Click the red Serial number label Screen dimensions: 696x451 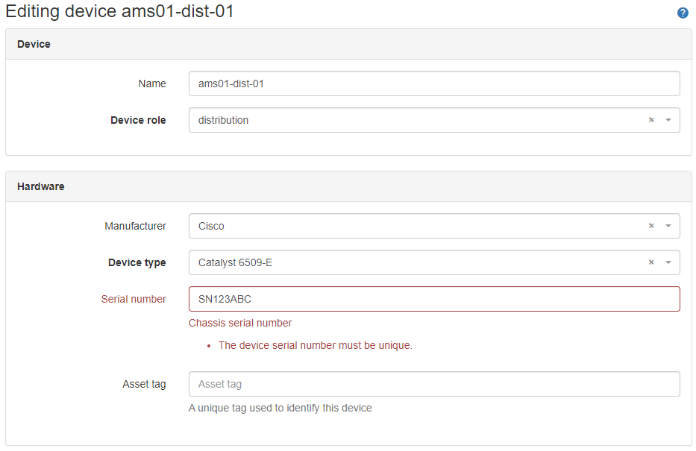(134, 299)
